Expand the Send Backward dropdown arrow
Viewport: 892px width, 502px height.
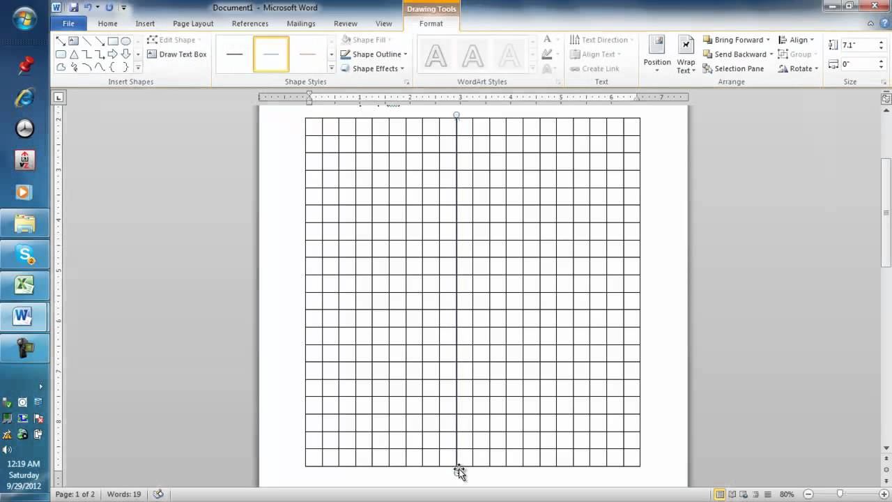click(x=771, y=54)
